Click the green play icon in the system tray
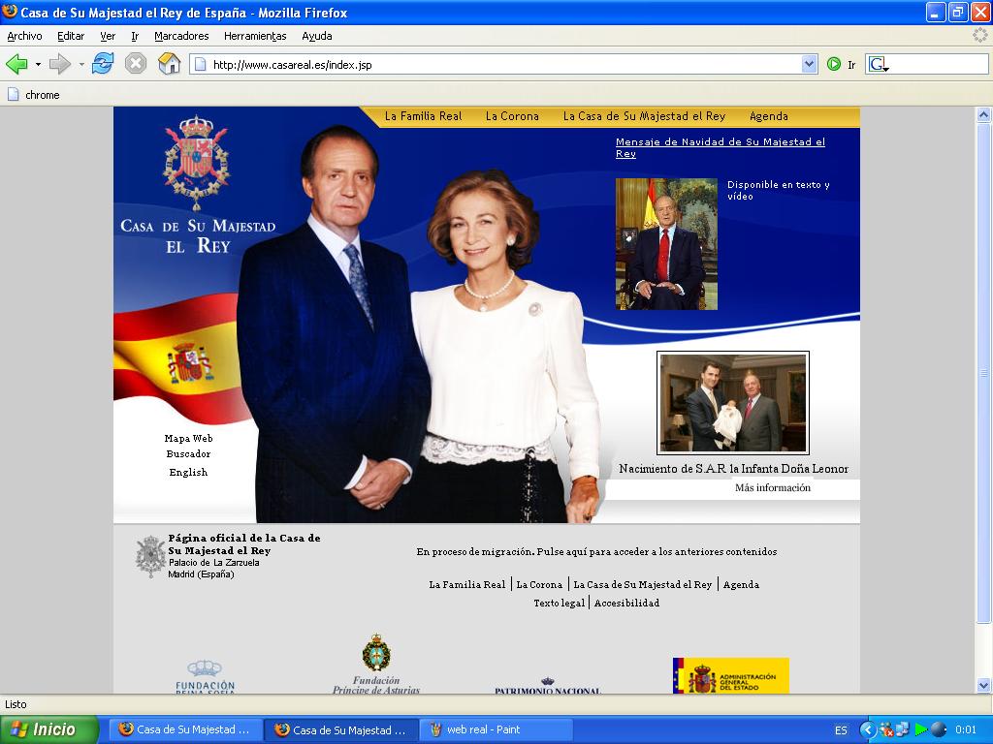Viewport: 993px width, 744px height. coord(921,730)
